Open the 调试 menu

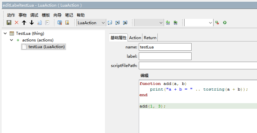coord(34,15)
